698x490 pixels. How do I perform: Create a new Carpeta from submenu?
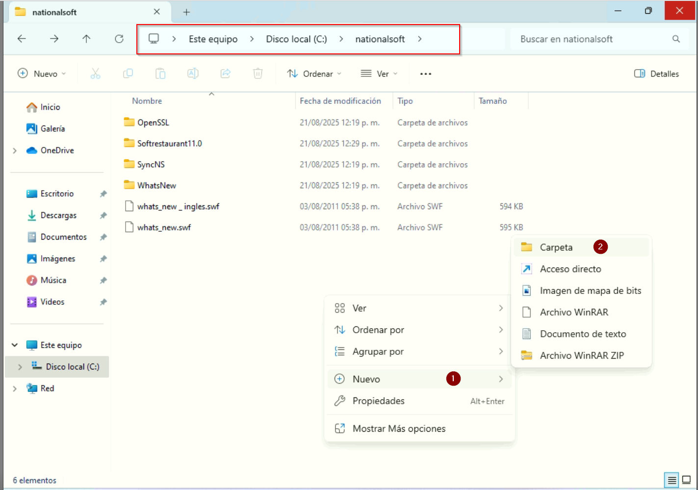(581, 247)
